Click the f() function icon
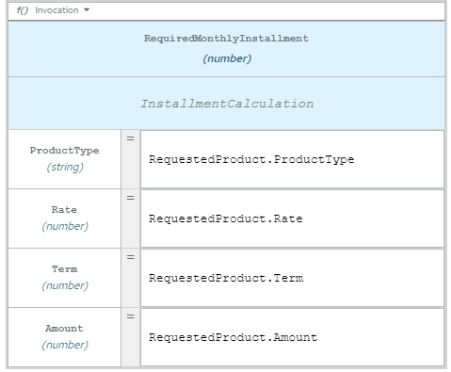 (x=23, y=10)
